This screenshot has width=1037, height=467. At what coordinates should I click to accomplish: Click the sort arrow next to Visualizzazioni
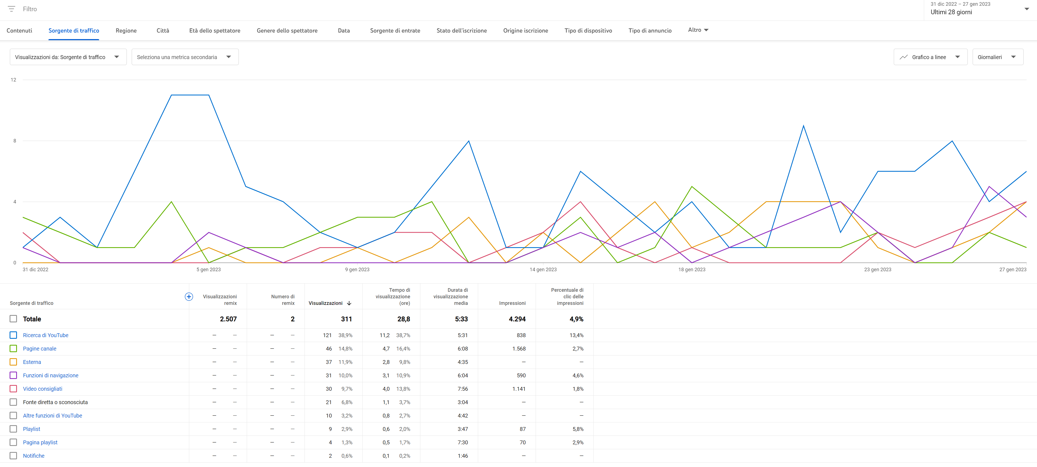[x=349, y=303]
